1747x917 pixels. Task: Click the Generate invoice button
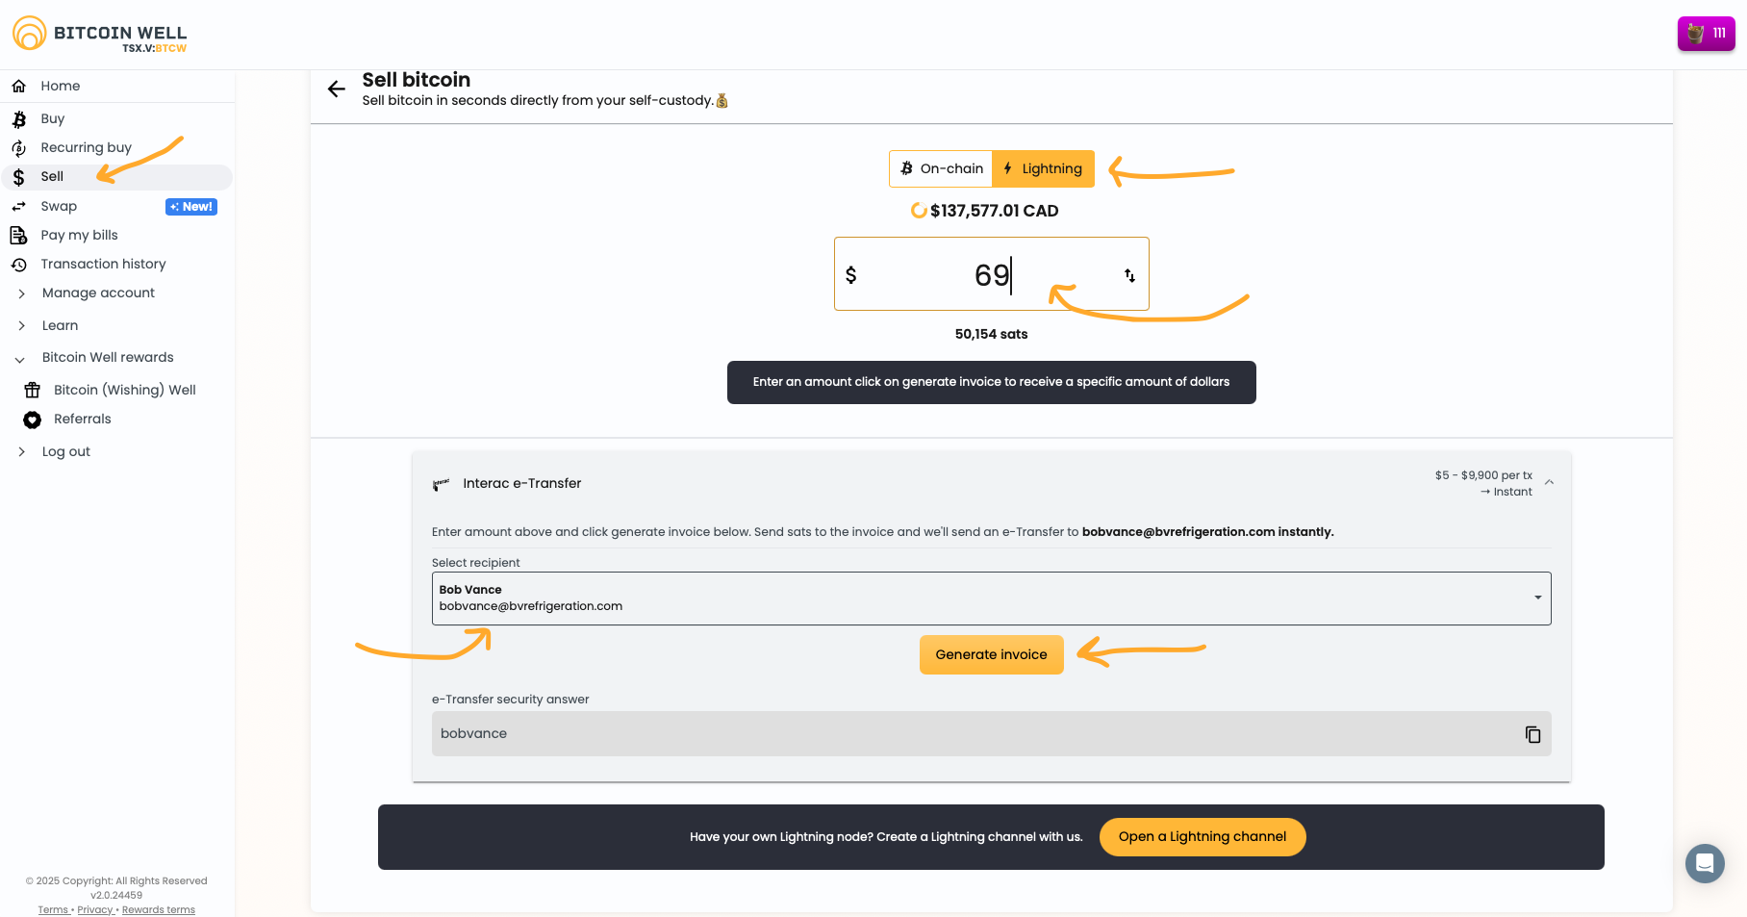[x=991, y=654]
